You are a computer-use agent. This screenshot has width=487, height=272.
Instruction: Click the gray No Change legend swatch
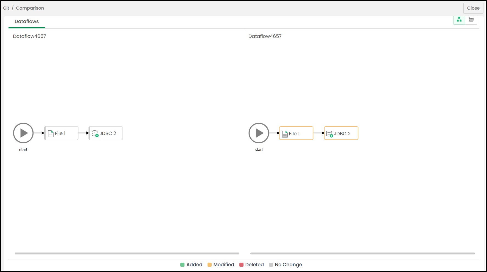coord(271,265)
